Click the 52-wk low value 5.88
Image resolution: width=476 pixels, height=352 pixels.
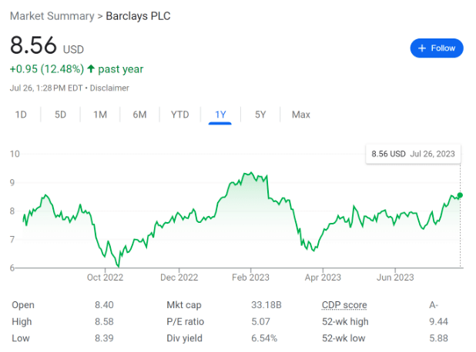[x=439, y=338]
